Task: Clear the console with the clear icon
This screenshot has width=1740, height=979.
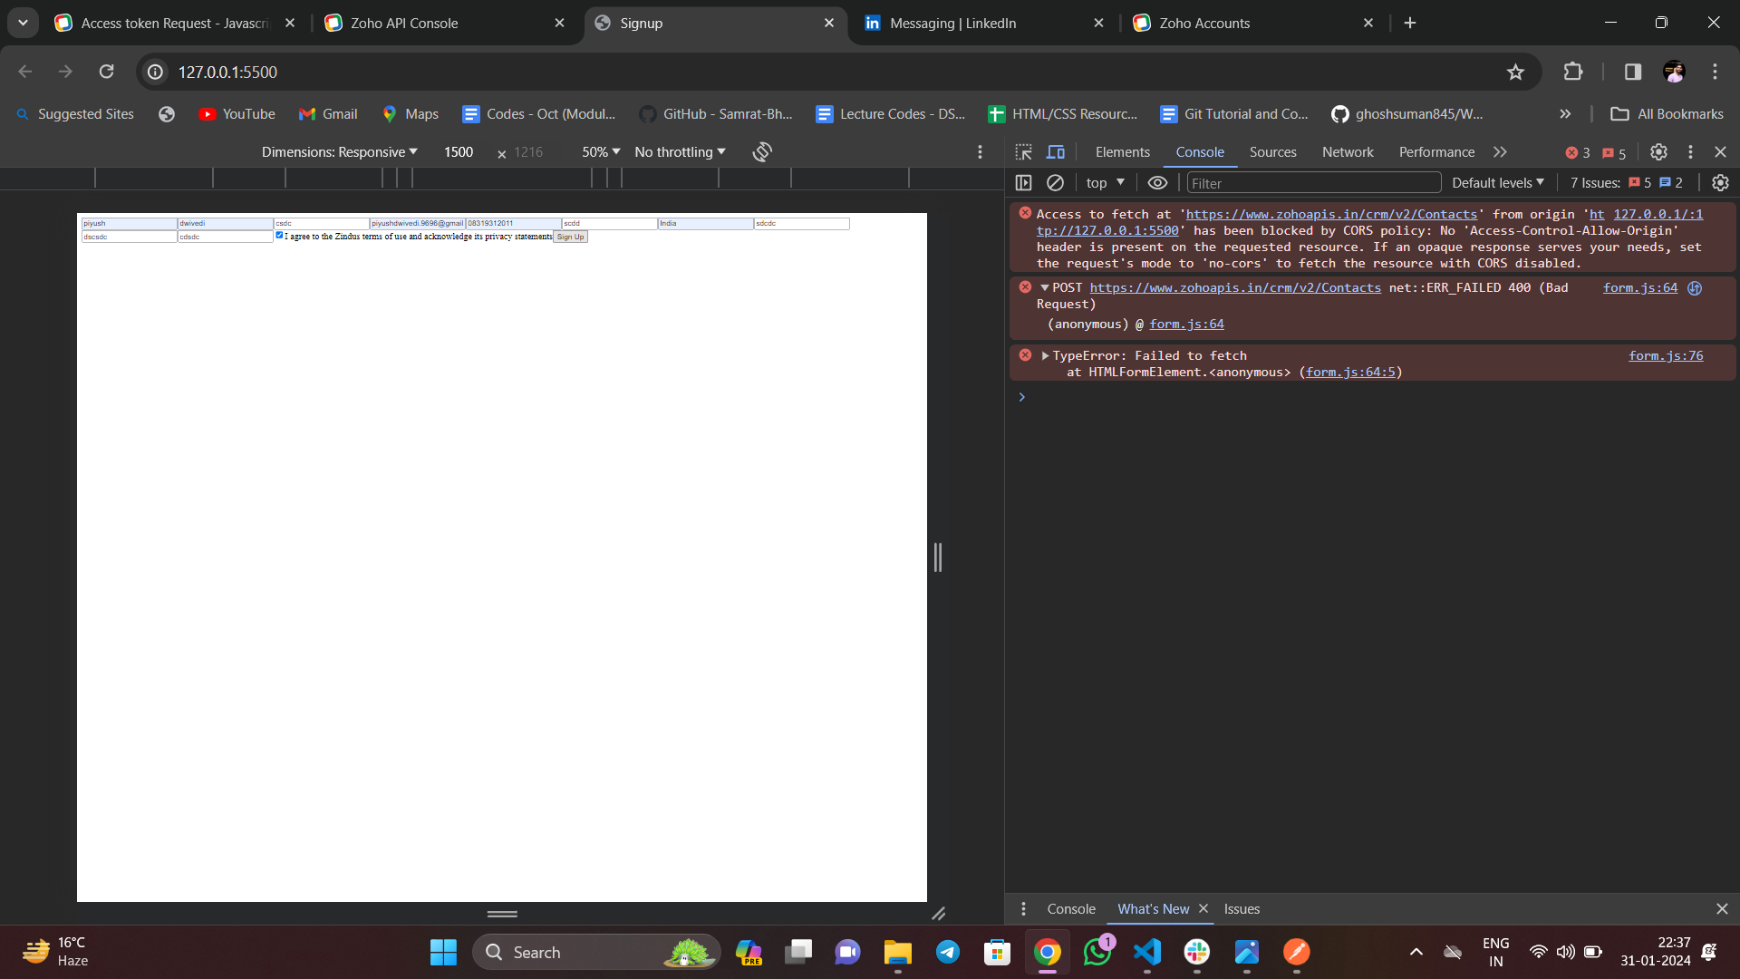Action: coord(1055,183)
